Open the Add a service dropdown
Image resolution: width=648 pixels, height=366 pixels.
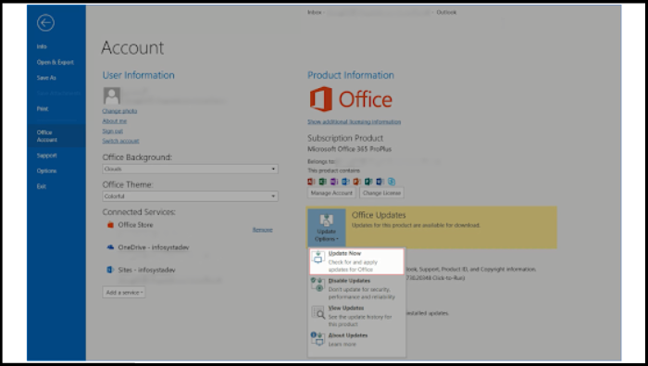pos(124,293)
